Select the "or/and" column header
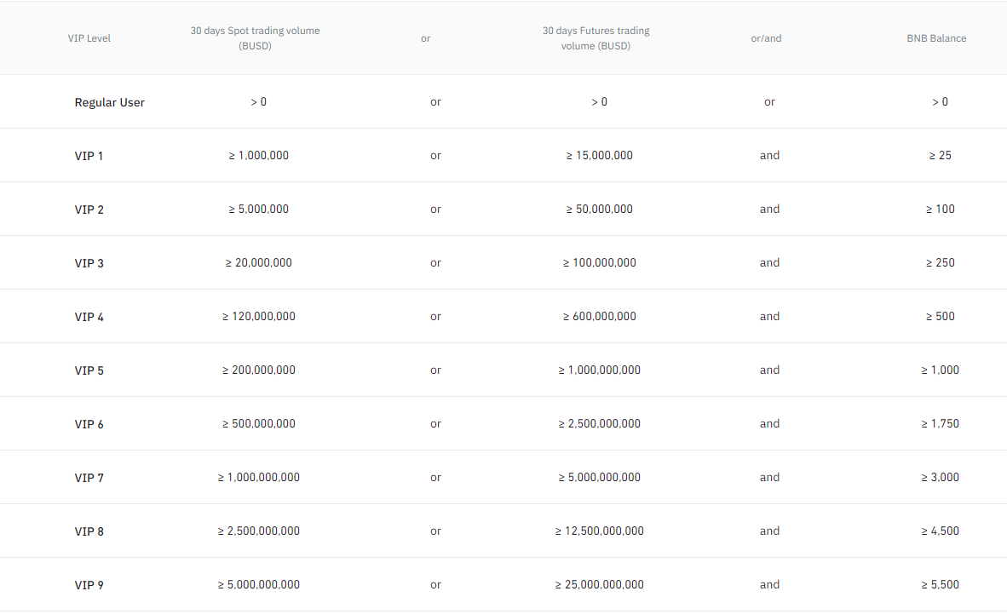The height and width of the screenshot is (614, 1007). (766, 38)
